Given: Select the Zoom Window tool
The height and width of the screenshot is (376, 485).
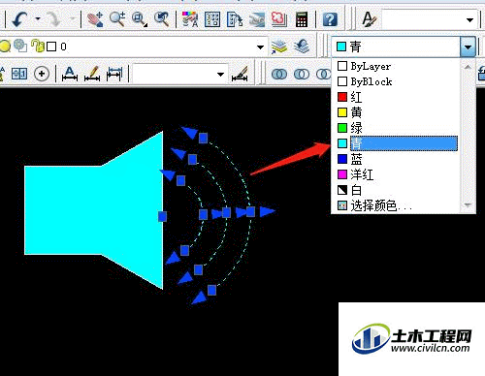Looking at the screenshot, I should tap(140, 19).
